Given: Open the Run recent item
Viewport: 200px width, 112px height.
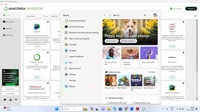Looking at the screenshot, I should (68, 63).
